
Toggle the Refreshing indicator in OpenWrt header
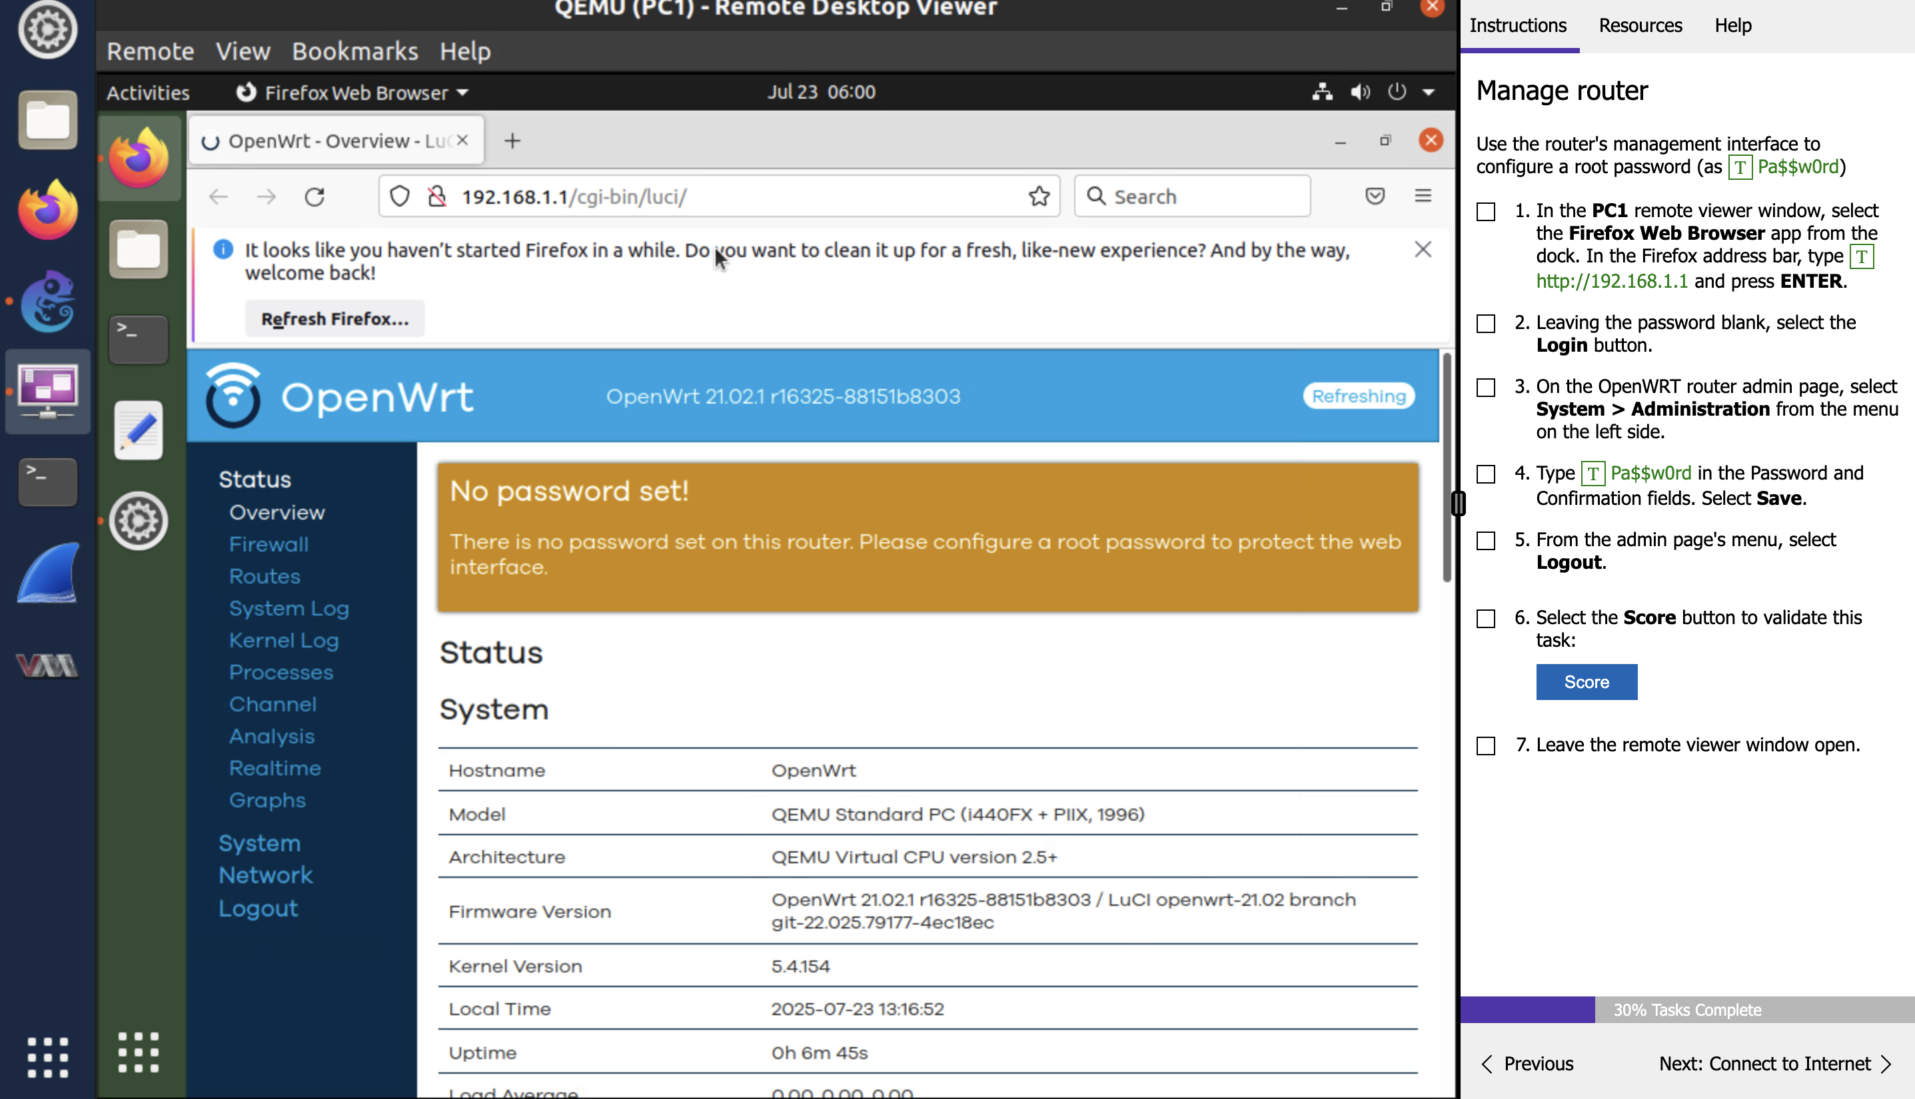point(1359,396)
